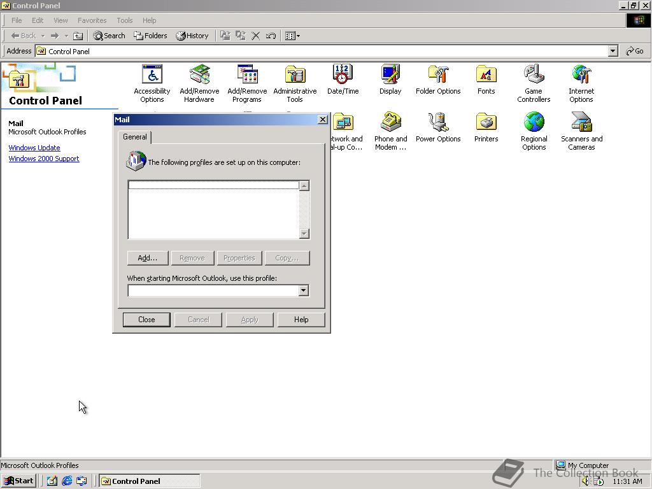652x489 pixels.
Task: Open the File menu
Action: point(17,20)
